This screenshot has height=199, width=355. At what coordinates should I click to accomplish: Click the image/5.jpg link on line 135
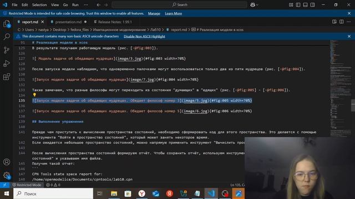click(195, 101)
